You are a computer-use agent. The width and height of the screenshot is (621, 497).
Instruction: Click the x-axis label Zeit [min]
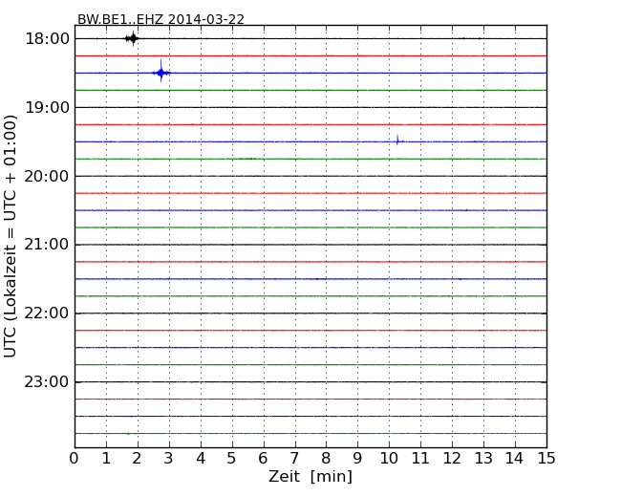coord(310,476)
